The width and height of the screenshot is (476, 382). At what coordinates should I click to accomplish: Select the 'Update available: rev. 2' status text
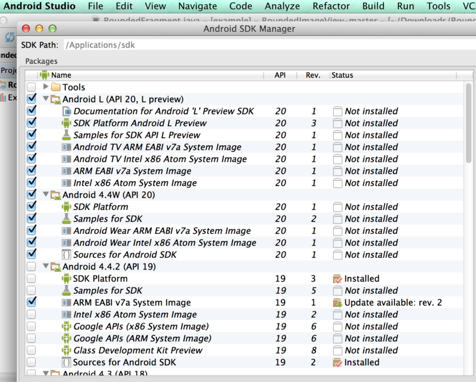pyautogui.click(x=393, y=303)
